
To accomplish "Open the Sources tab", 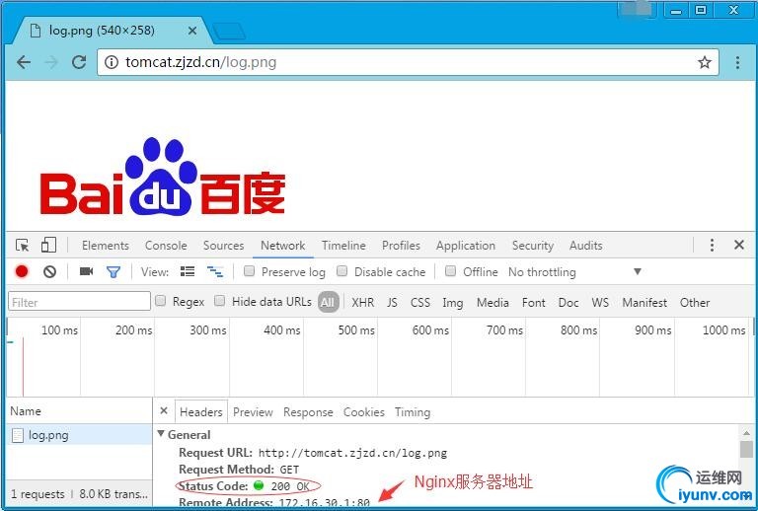I will [x=223, y=246].
